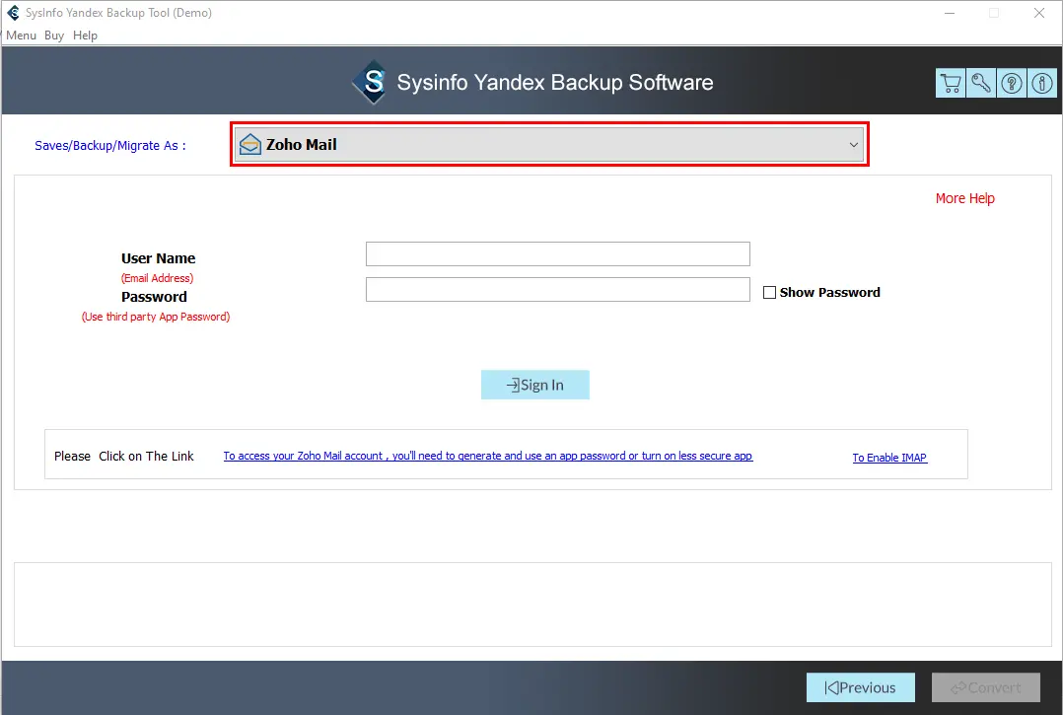Click the More Help link
This screenshot has height=715, width=1063.
(964, 198)
